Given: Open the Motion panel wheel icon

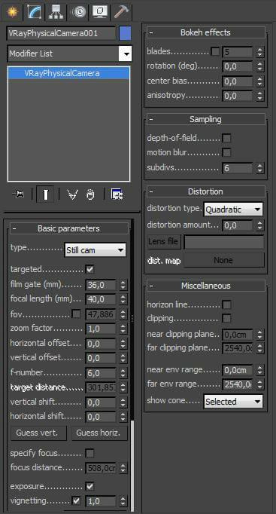Looking at the screenshot, I should tap(79, 12).
